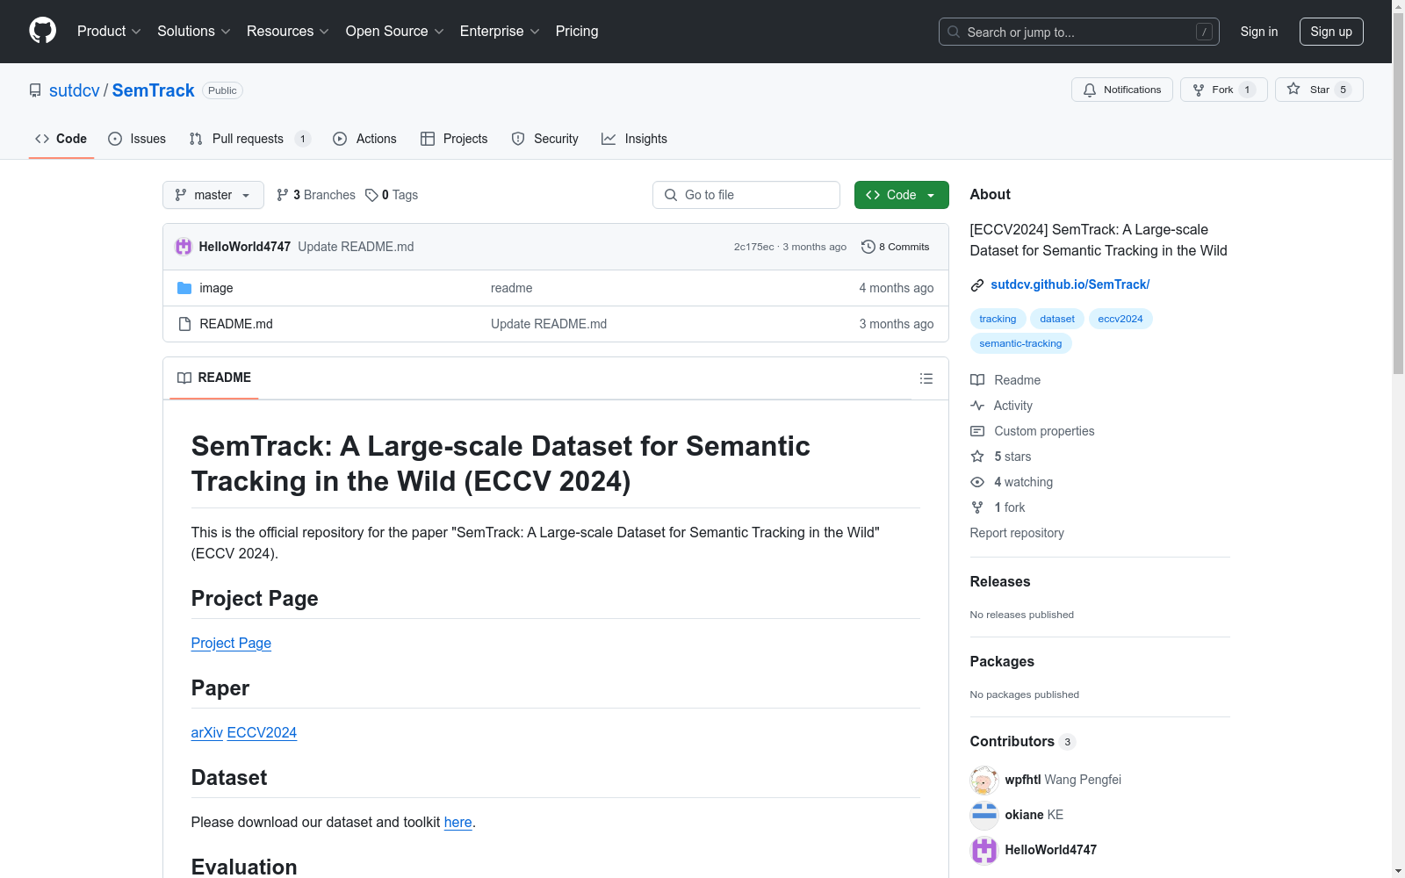Viewport: 1405px width, 878px height.
Task: Click the Search or jump to field
Action: 1079,32
